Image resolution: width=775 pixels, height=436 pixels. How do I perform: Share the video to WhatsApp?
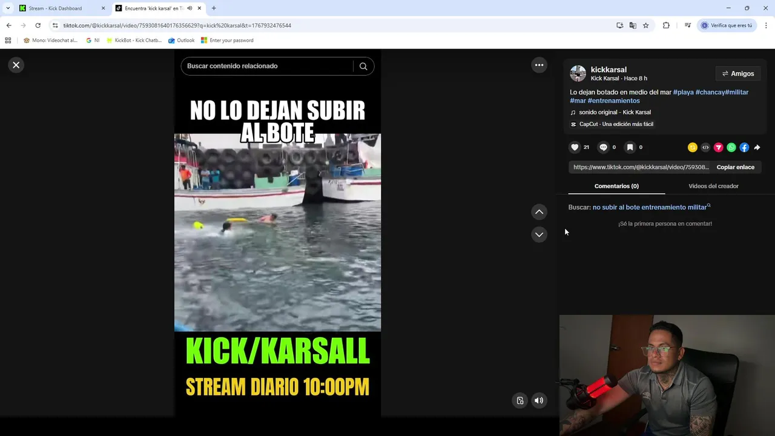point(731,147)
